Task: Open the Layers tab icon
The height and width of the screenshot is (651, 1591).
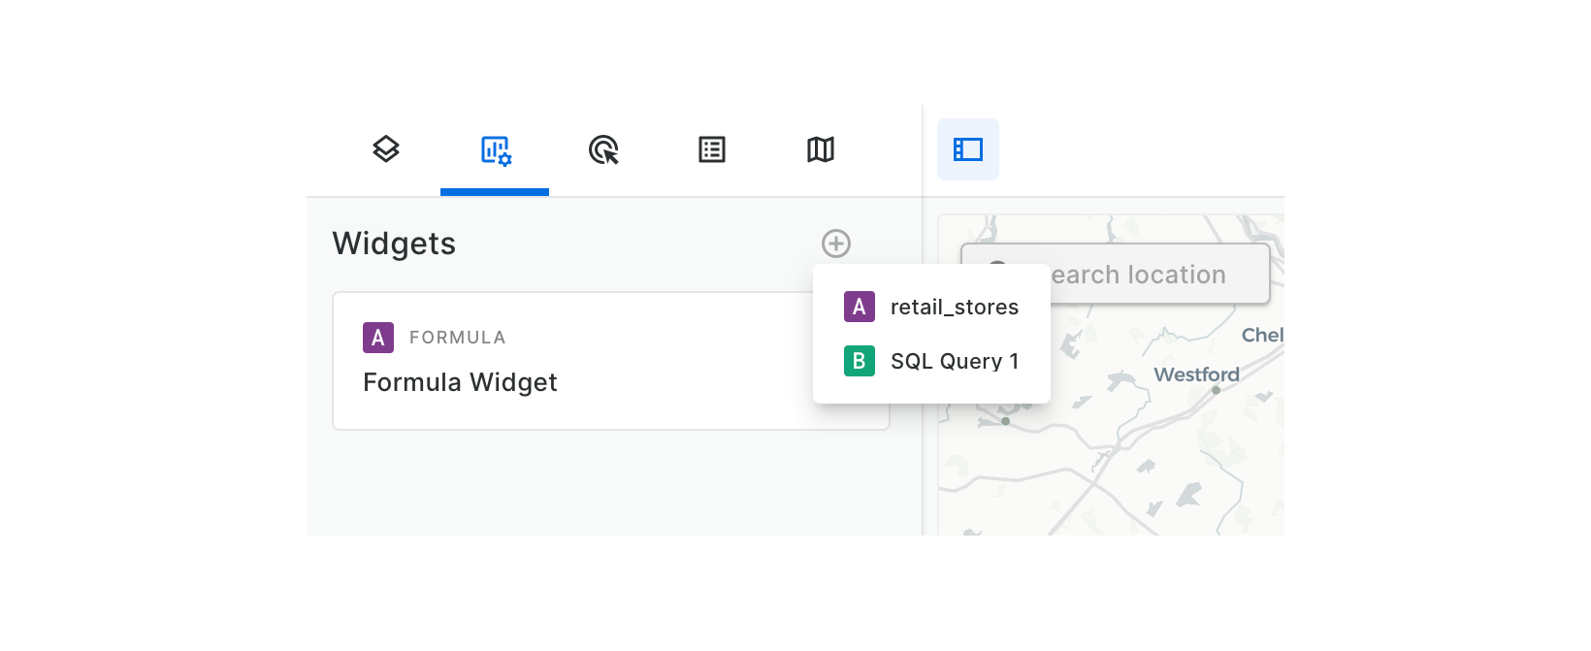Action: pyautogui.click(x=386, y=149)
